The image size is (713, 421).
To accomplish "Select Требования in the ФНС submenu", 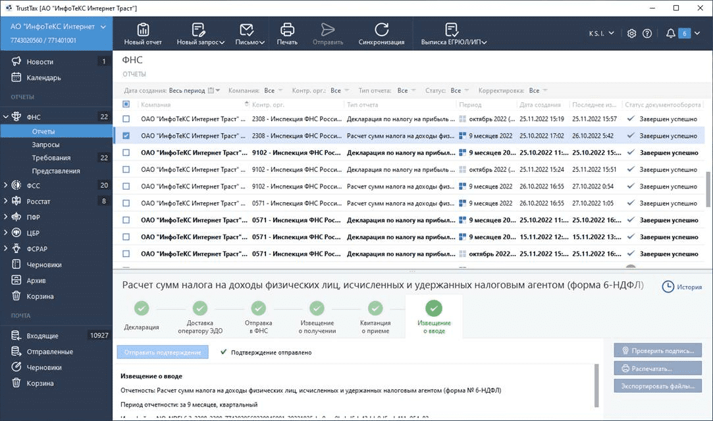I will coord(51,158).
